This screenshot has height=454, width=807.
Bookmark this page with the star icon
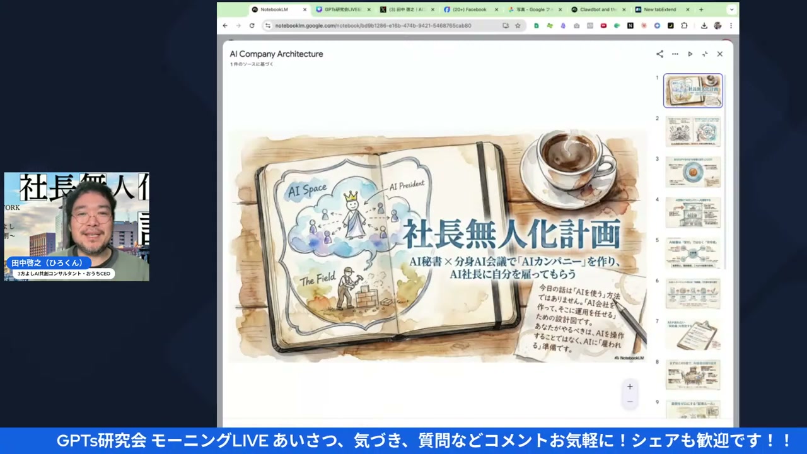[518, 25]
